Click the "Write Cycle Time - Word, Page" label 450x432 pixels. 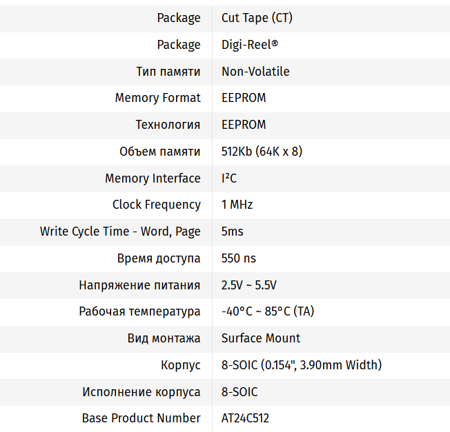[x=120, y=232]
